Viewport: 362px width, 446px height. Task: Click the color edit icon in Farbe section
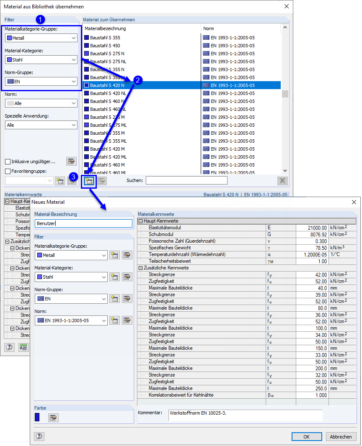[x=53, y=418]
